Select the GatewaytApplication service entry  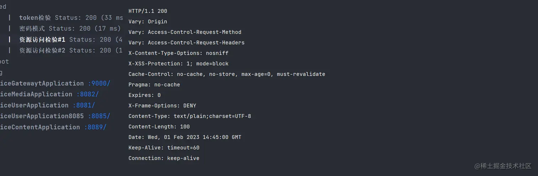coord(42,84)
